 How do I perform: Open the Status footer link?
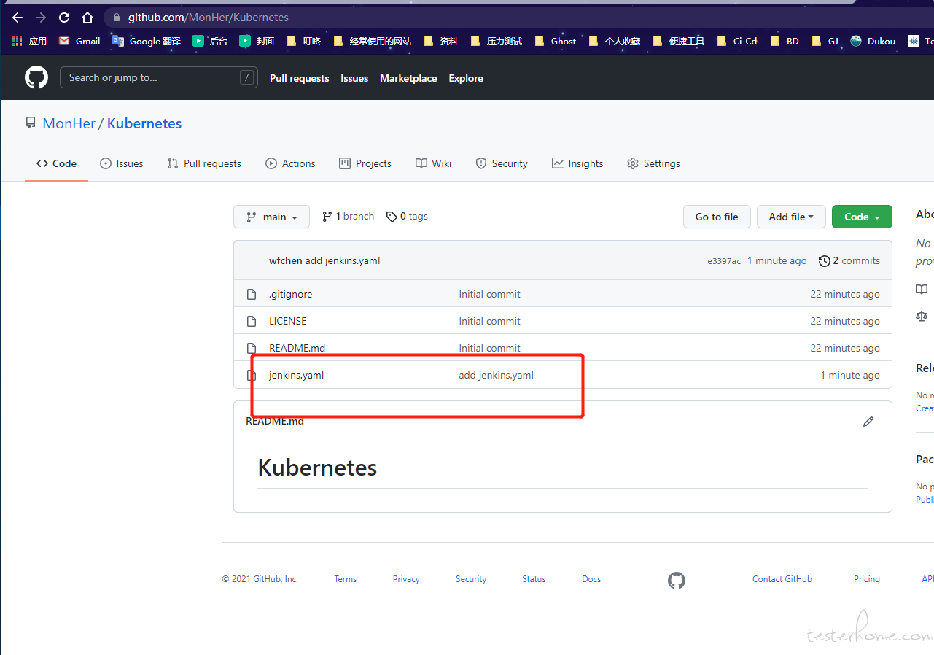click(534, 579)
